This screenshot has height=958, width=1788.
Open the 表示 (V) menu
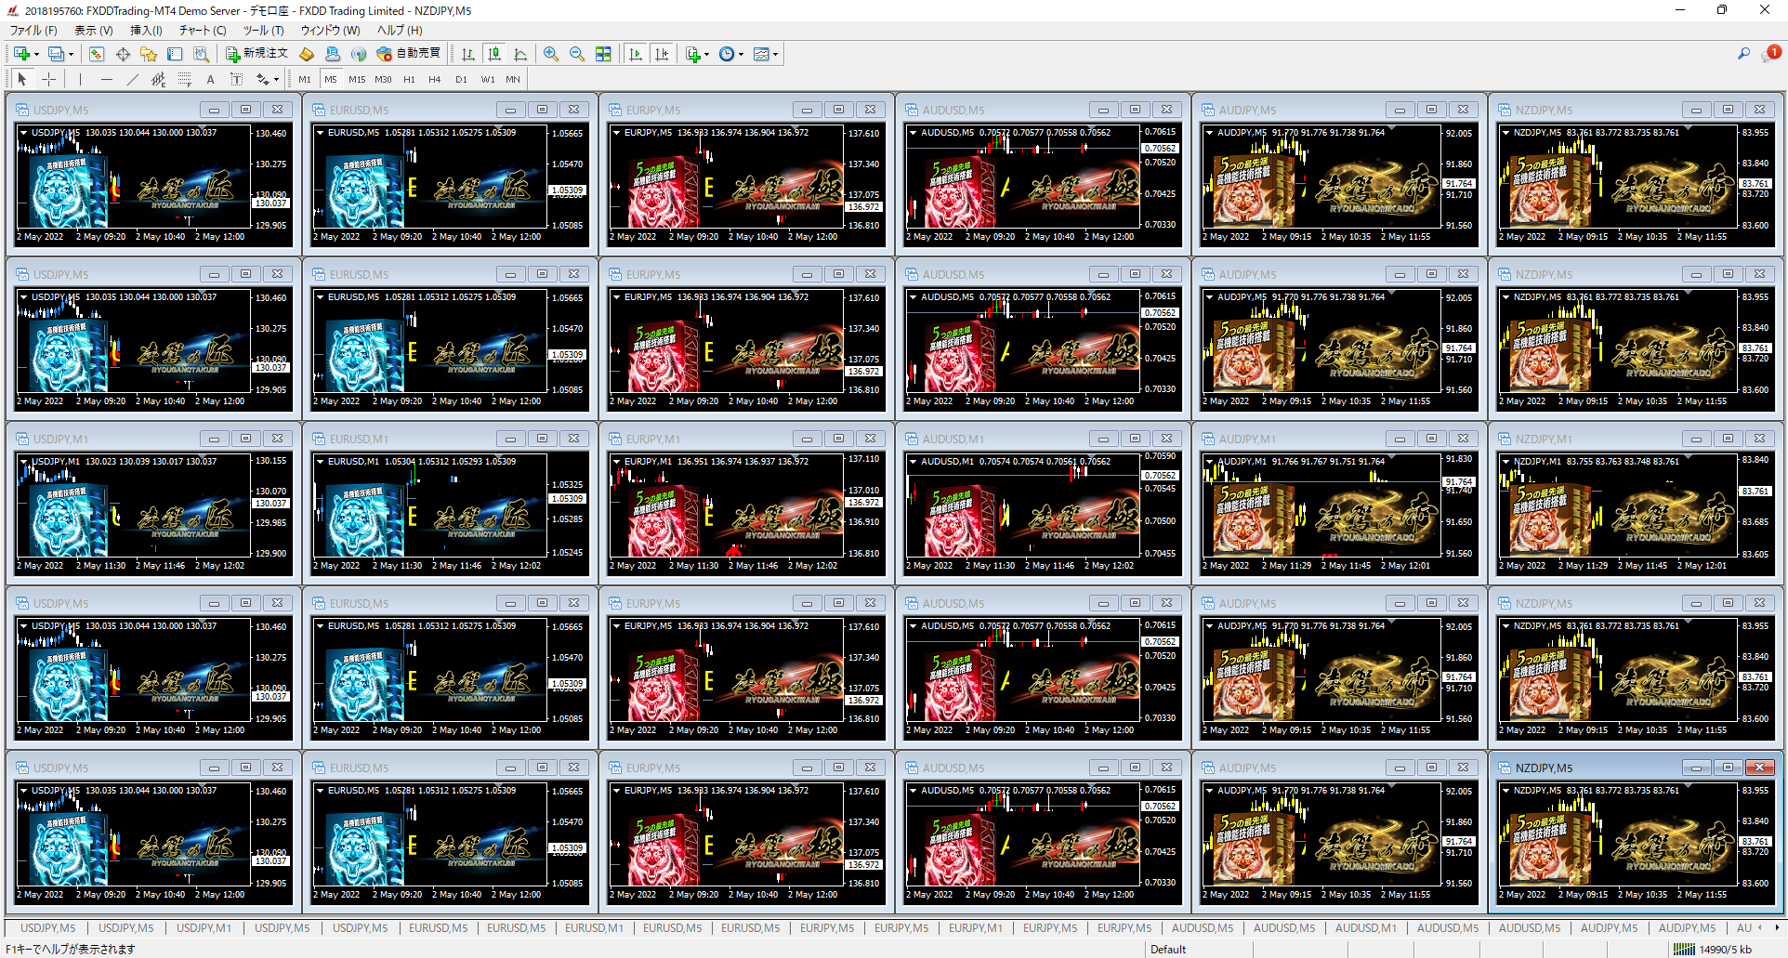tap(94, 30)
